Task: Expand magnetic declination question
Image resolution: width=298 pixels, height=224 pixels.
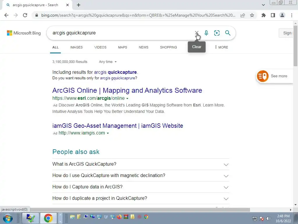Action: point(141,176)
